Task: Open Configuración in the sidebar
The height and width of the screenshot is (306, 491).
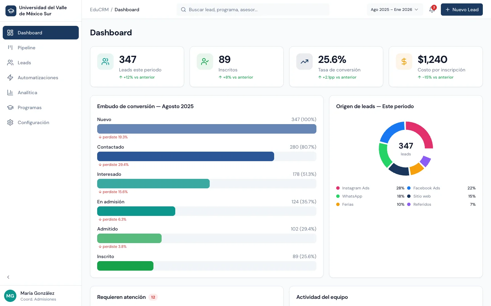Action: click(33, 122)
